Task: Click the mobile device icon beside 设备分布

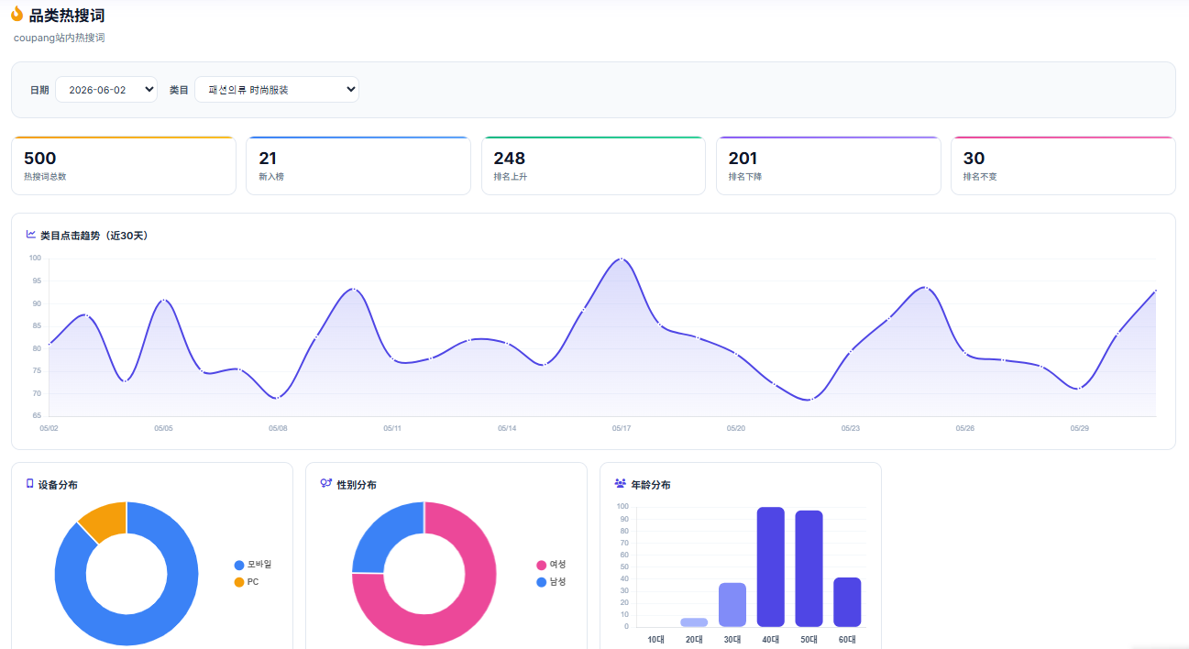Action: pyautogui.click(x=30, y=484)
